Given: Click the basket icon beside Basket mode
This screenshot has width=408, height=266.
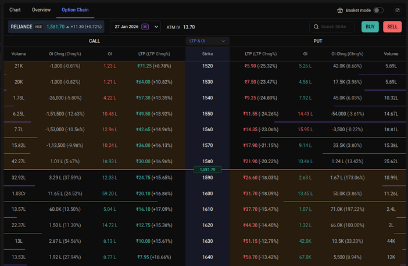Looking at the screenshot, I should point(341,10).
